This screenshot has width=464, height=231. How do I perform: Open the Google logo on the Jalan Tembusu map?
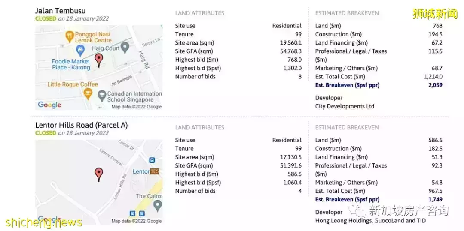pos(49,105)
